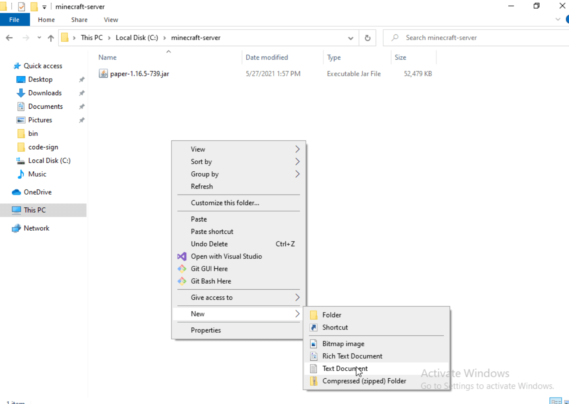Create a new Text Document

click(345, 368)
